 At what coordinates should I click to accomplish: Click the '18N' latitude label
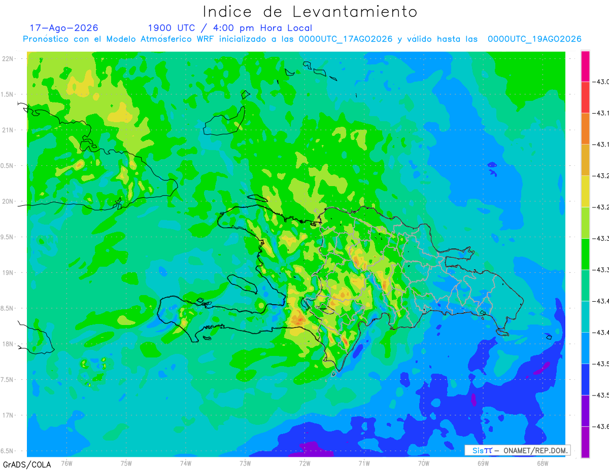(x=9, y=344)
